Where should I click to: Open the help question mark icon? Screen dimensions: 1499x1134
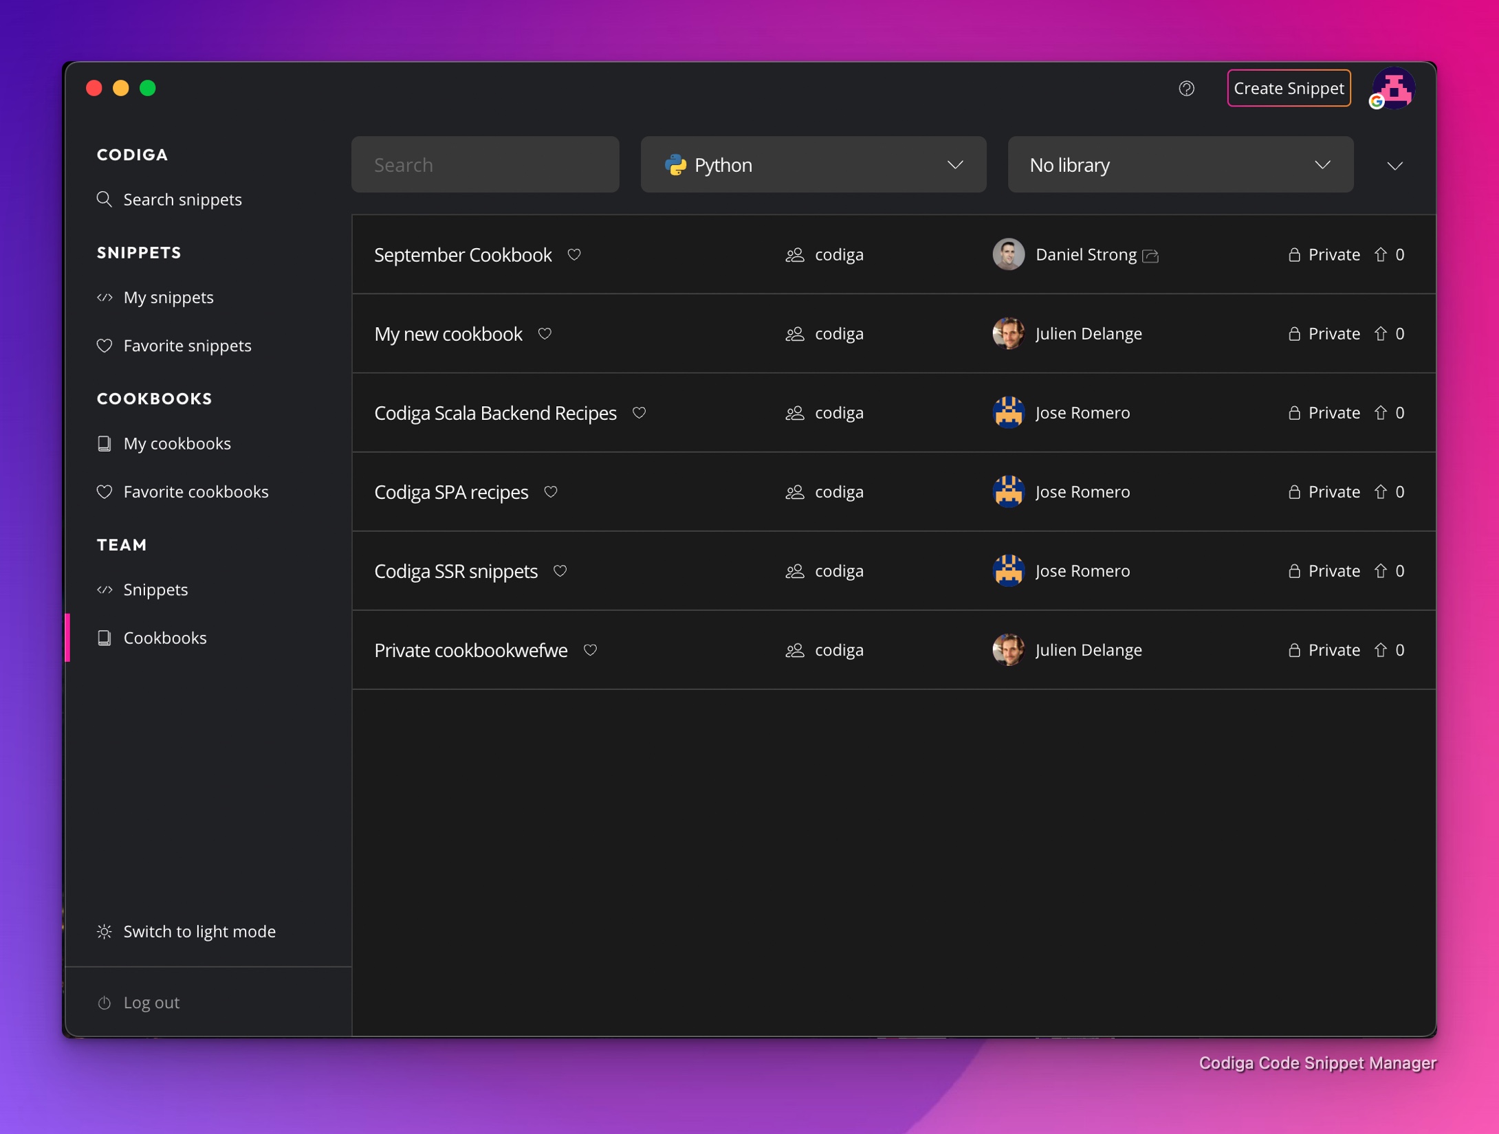(1186, 89)
